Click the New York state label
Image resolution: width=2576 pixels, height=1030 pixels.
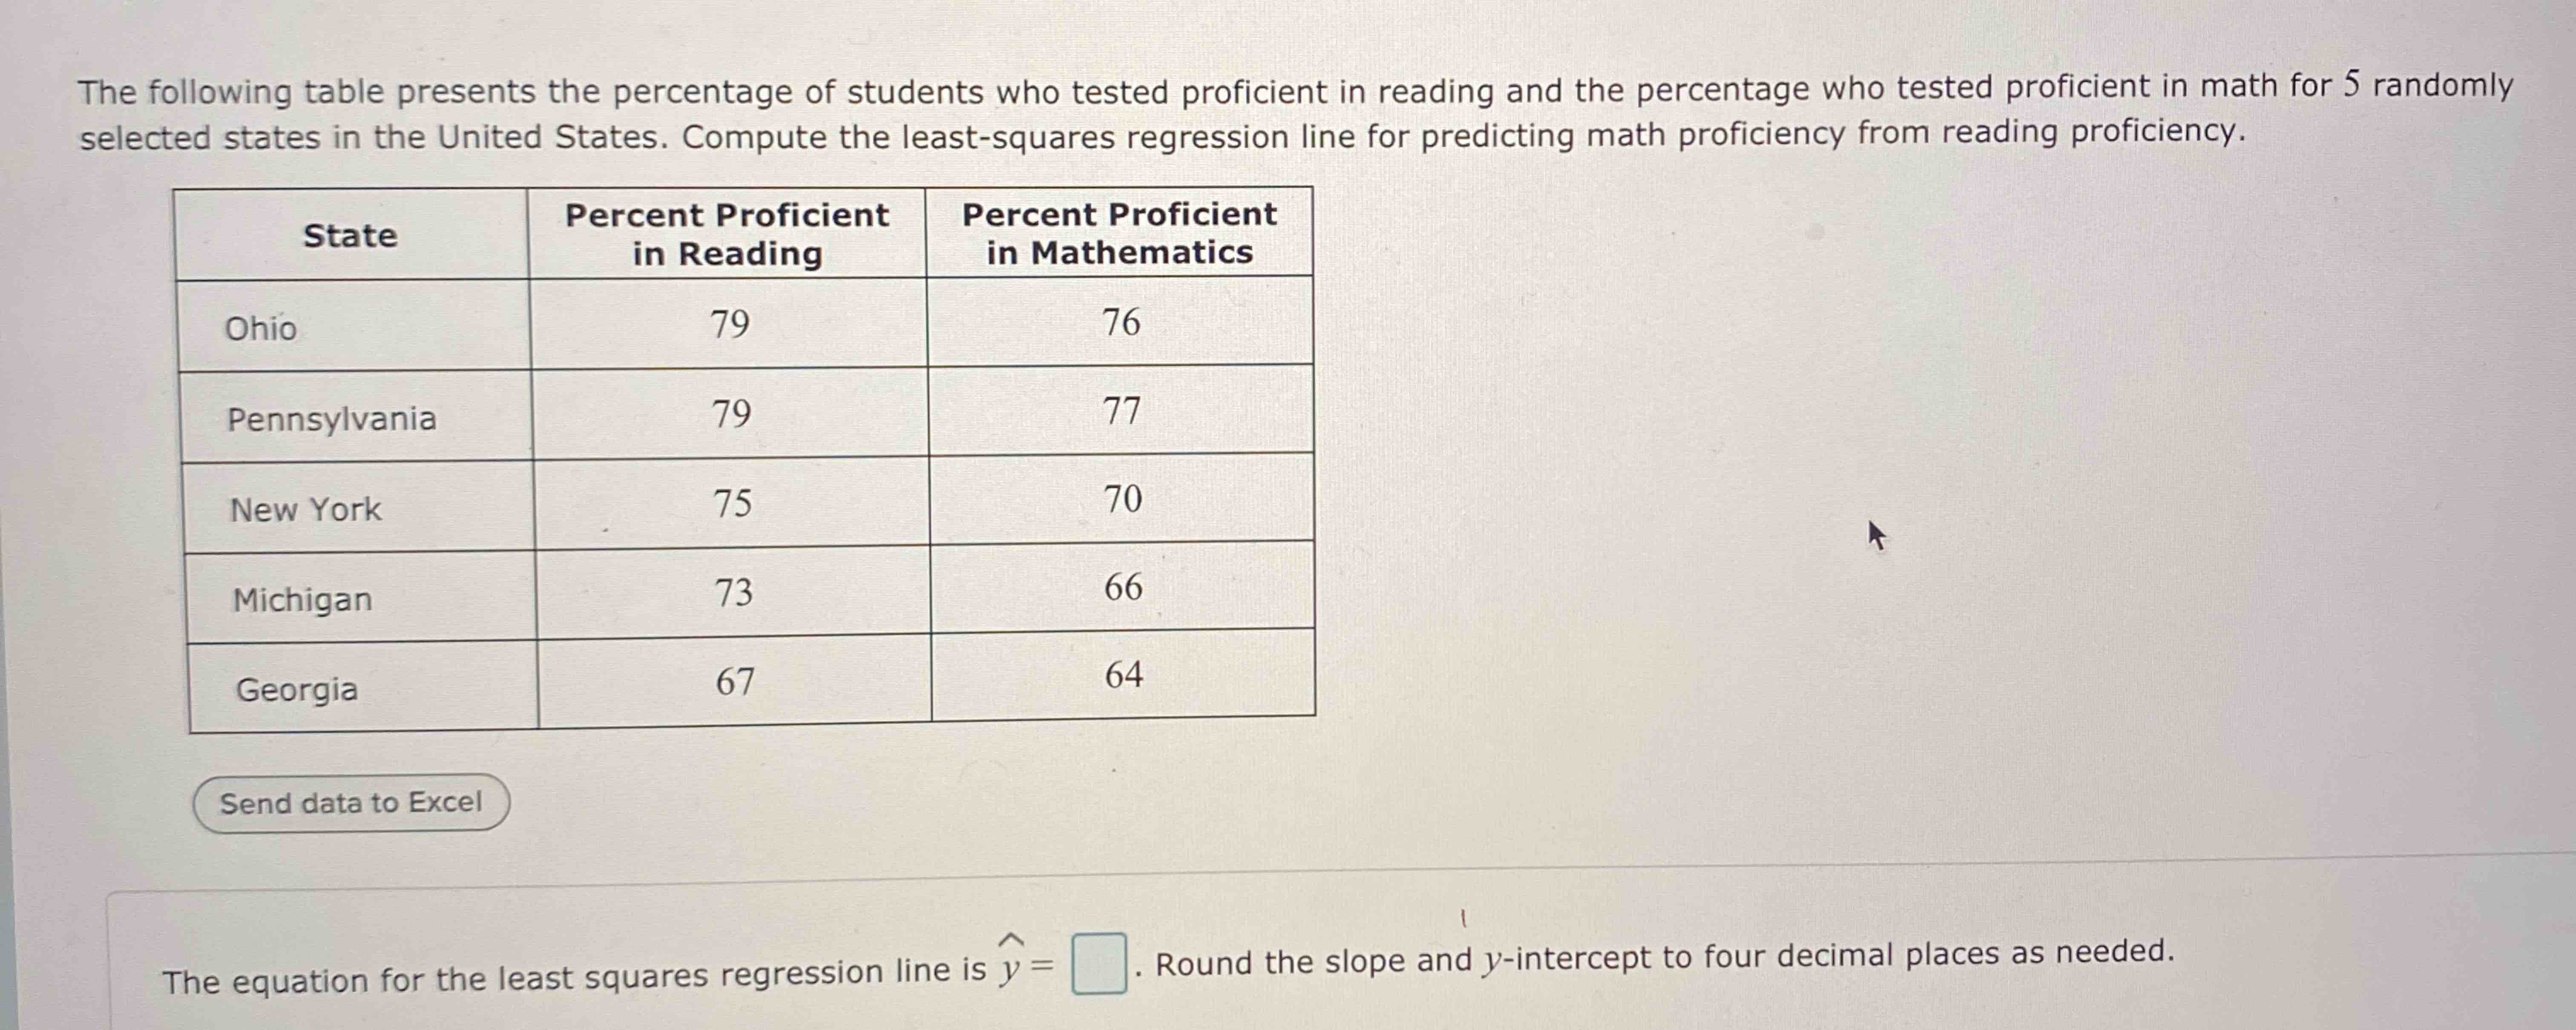click(x=305, y=509)
